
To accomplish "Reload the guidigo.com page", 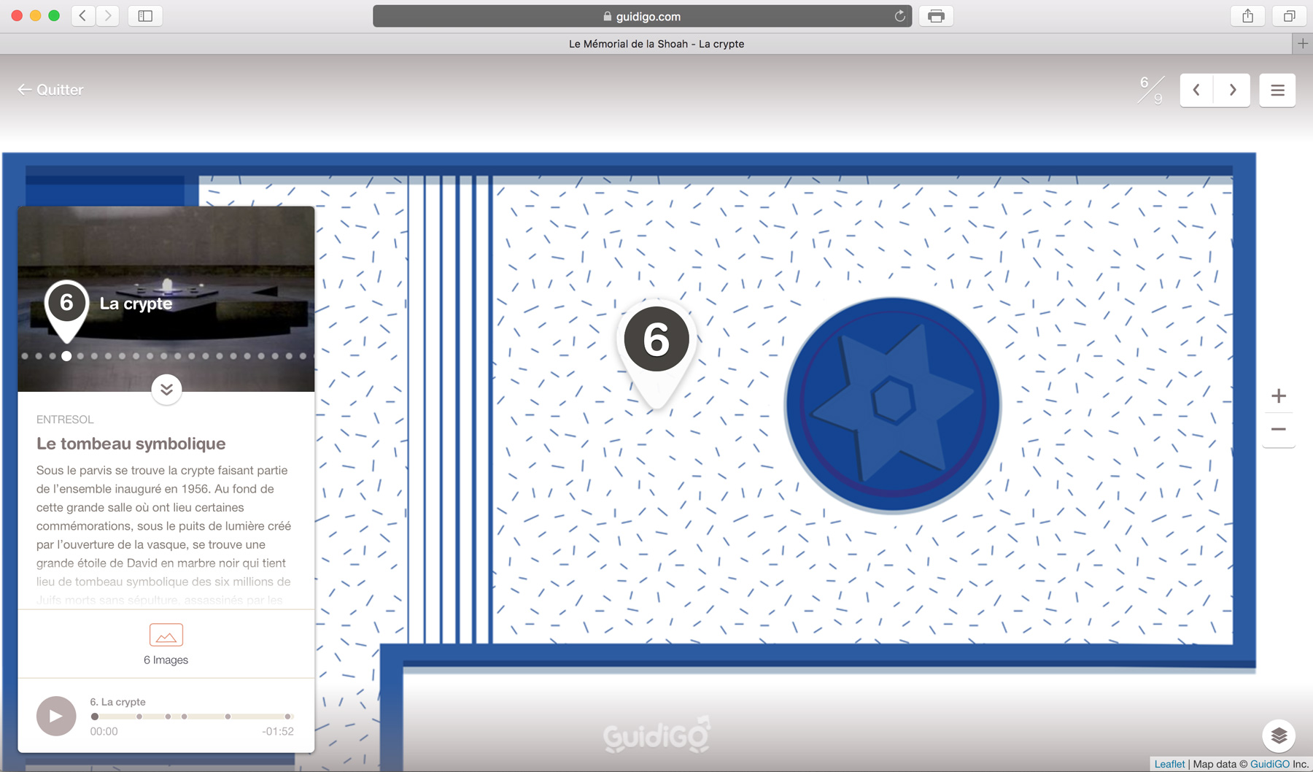I will 899,16.
